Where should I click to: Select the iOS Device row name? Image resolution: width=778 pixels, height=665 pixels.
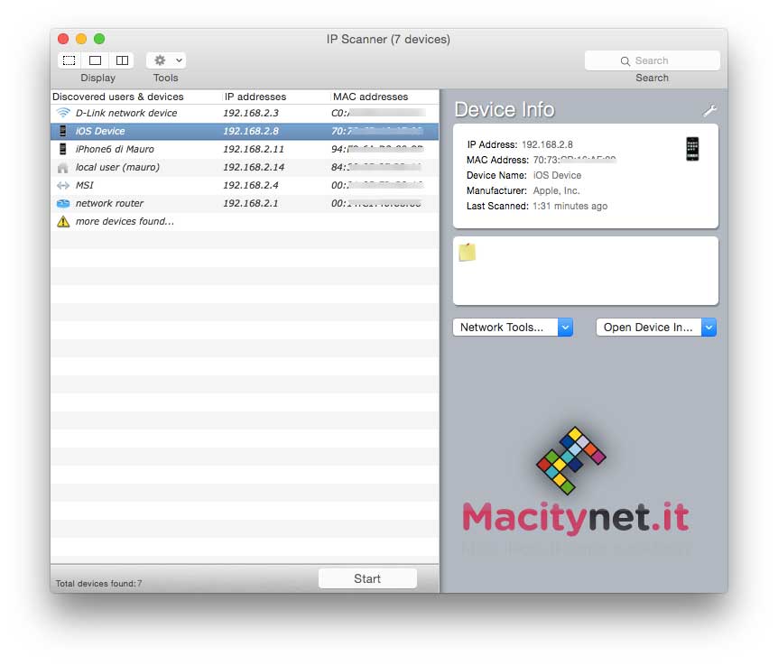pos(100,131)
